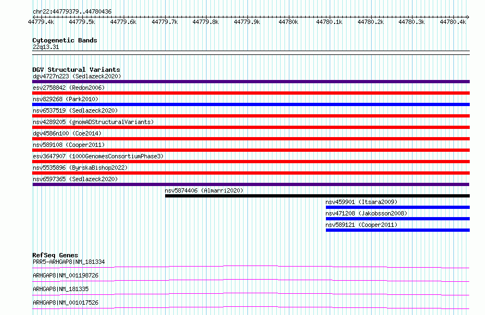
Task: Open the nsv829268 (Park2010) variant label
Action: pyautogui.click(x=65, y=99)
